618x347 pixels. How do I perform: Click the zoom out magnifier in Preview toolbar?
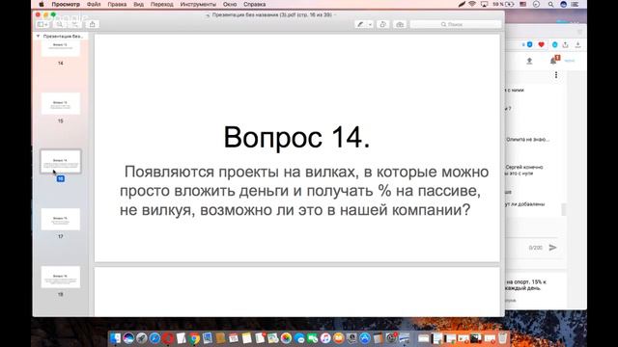coord(60,24)
